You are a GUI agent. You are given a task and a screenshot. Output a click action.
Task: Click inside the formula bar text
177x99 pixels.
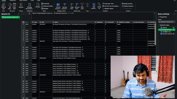click(x=53, y=13)
